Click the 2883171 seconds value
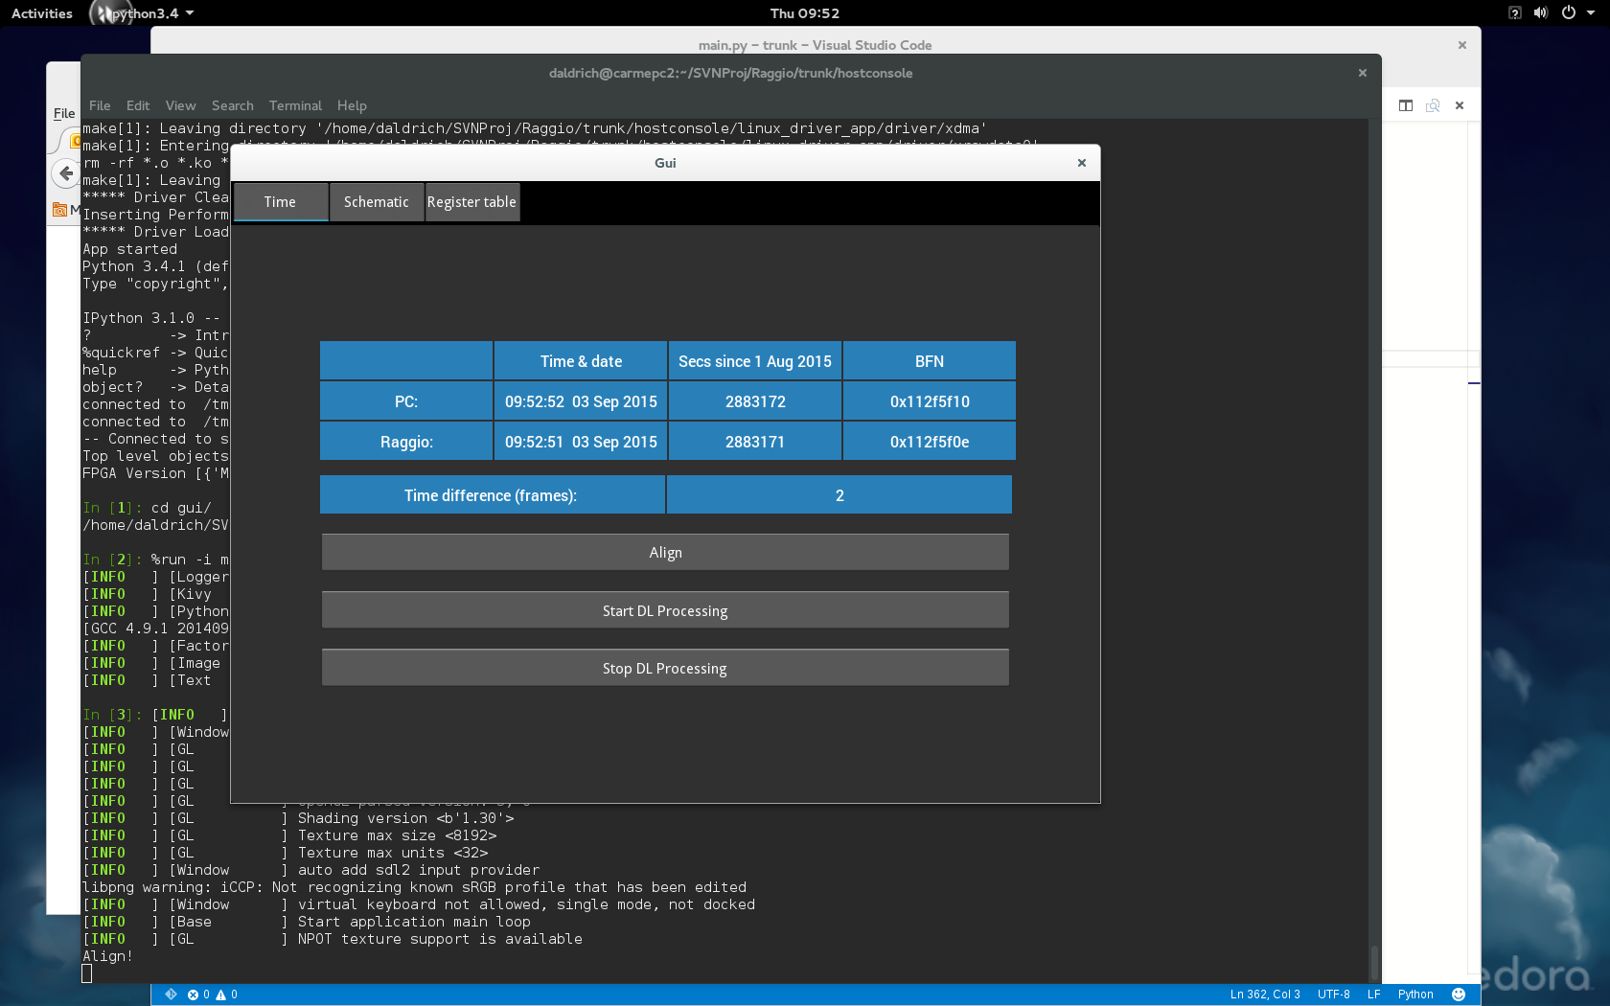 coord(755,442)
